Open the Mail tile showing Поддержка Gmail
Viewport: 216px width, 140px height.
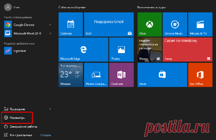tap(109, 24)
